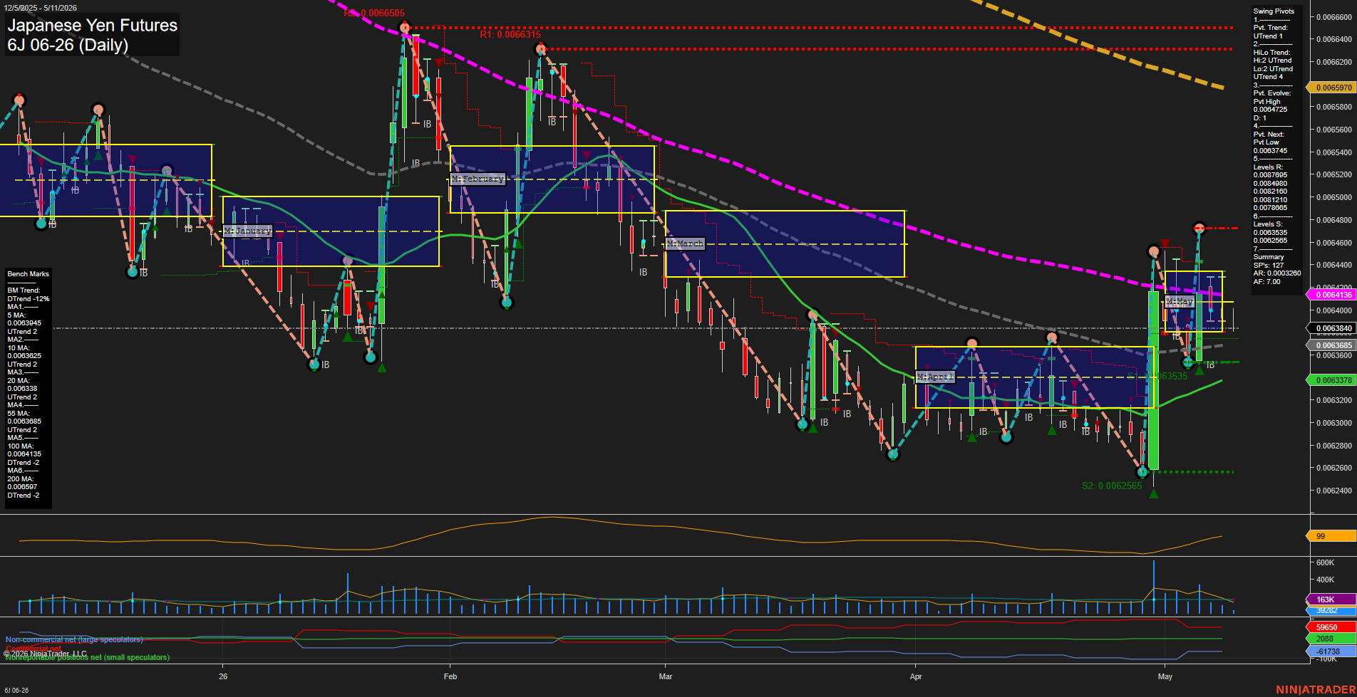This screenshot has width=1357, height=697.
Task: Click the 0.0066600 price axis label
Action: coord(1334,17)
